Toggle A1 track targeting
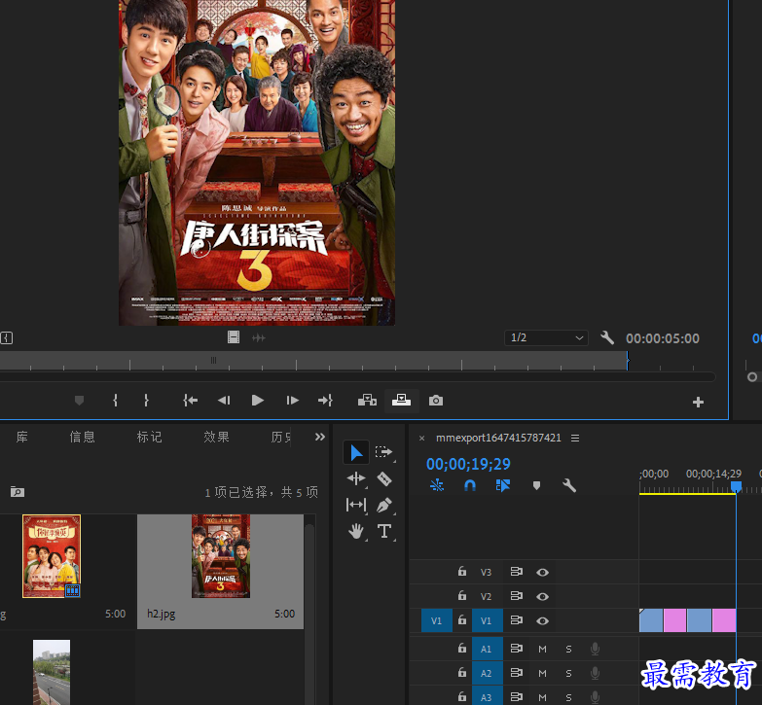 tap(487, 649)
